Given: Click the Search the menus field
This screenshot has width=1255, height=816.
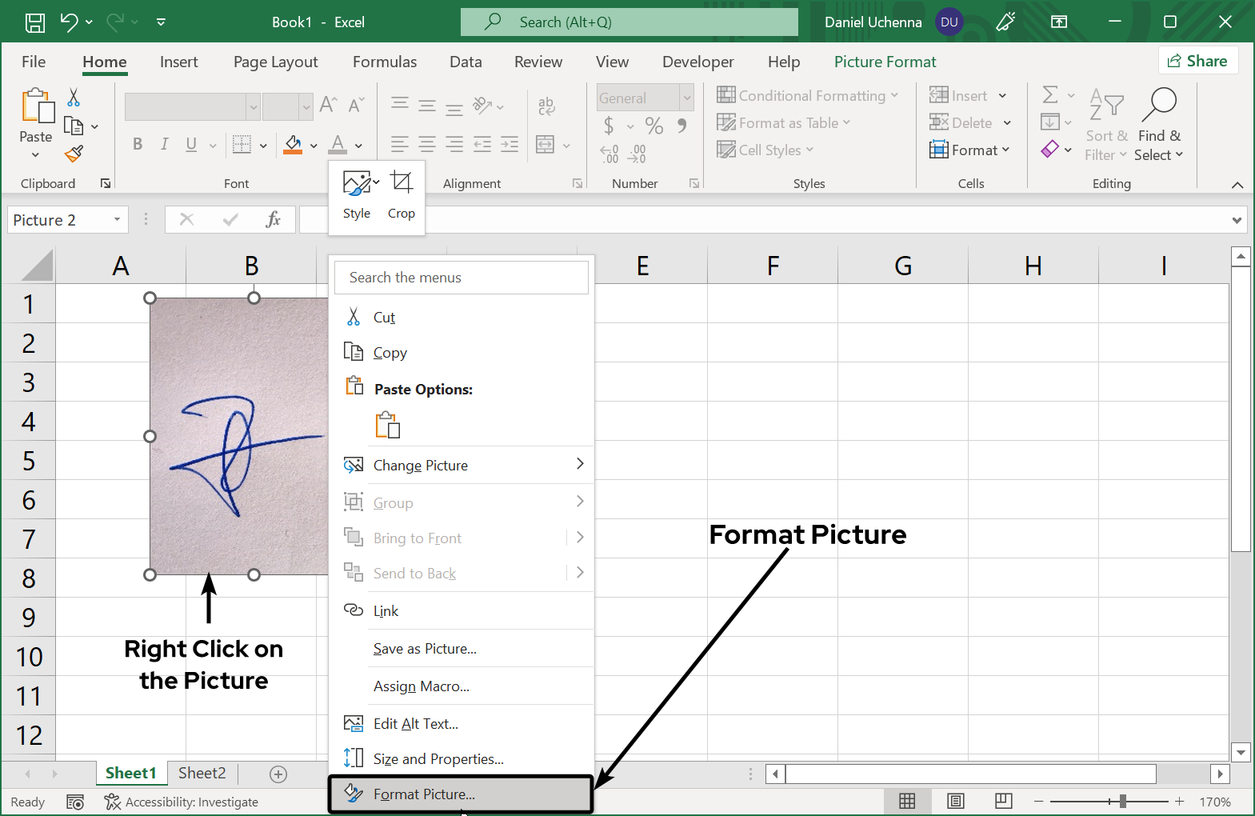Looking at the screenshot, I should click(462, 278).
